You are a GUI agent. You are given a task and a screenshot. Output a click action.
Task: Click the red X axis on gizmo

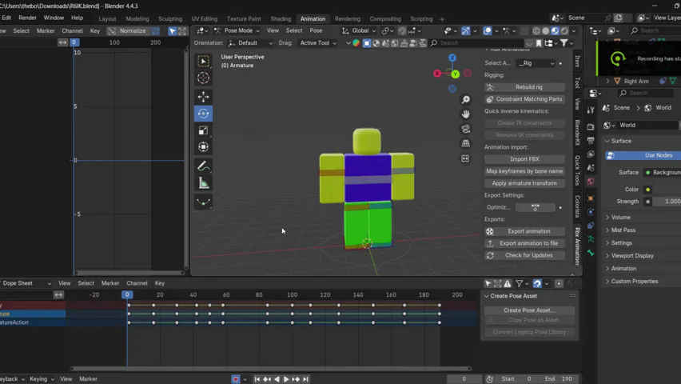tap(437, 74)
